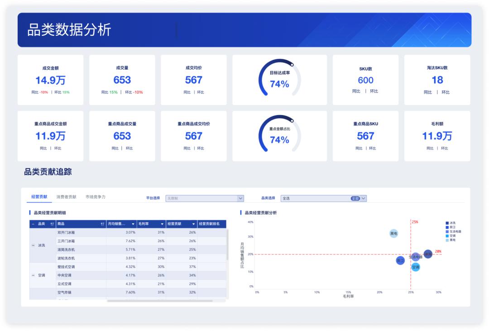This screenshot has height=331, width=489.
Task: Click the 重点商品成交量 653 value
Action: click(122, 136)
